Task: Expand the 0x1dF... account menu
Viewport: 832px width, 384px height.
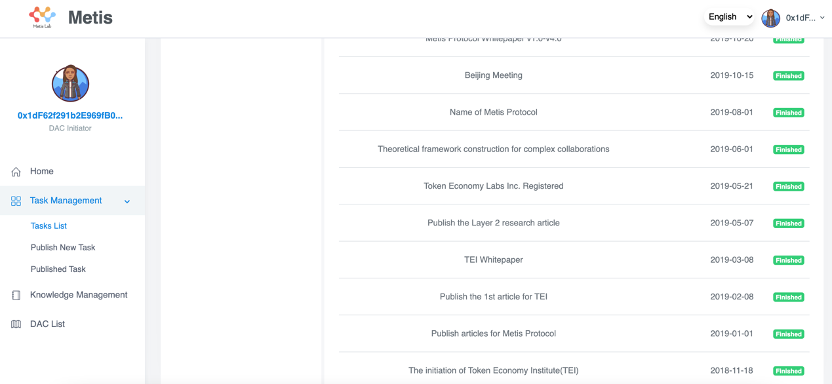Action: [805, 18]
